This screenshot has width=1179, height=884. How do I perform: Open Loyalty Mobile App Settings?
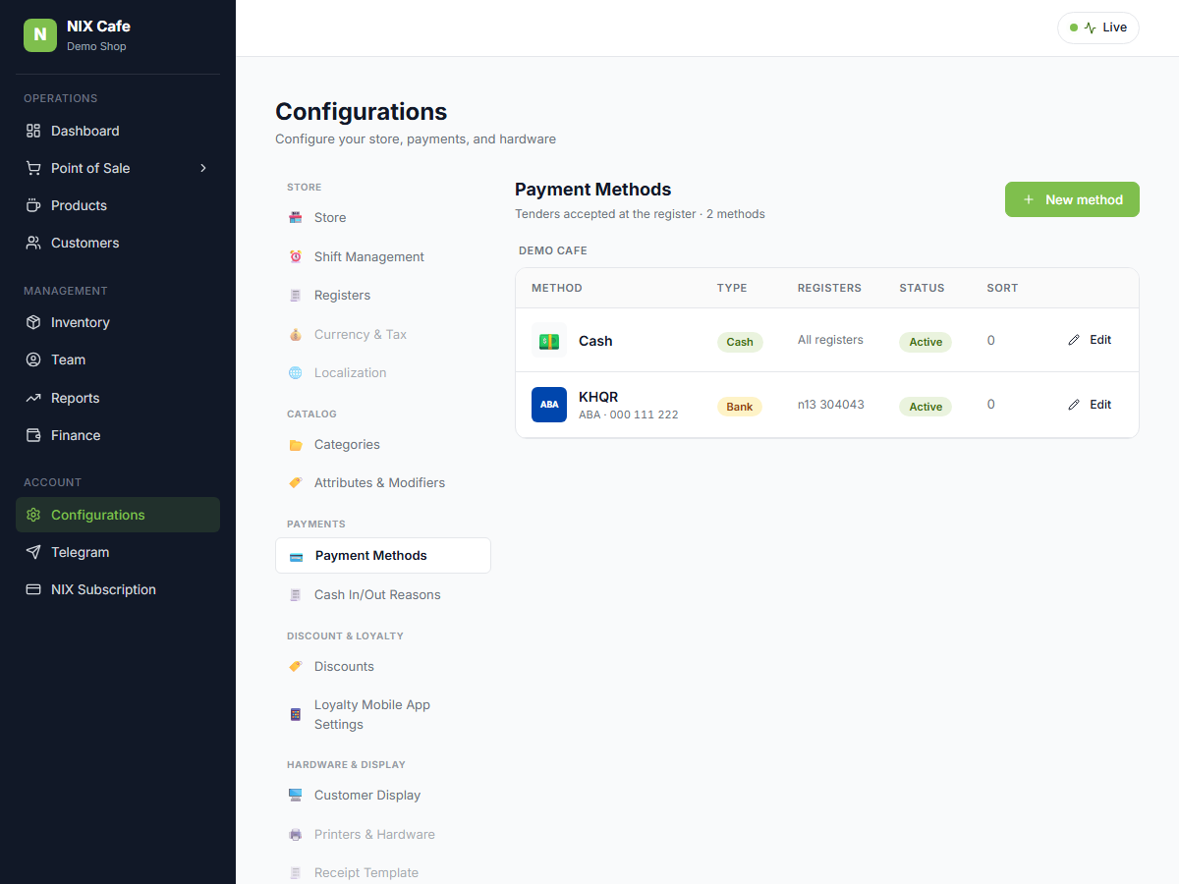point(383,714)
